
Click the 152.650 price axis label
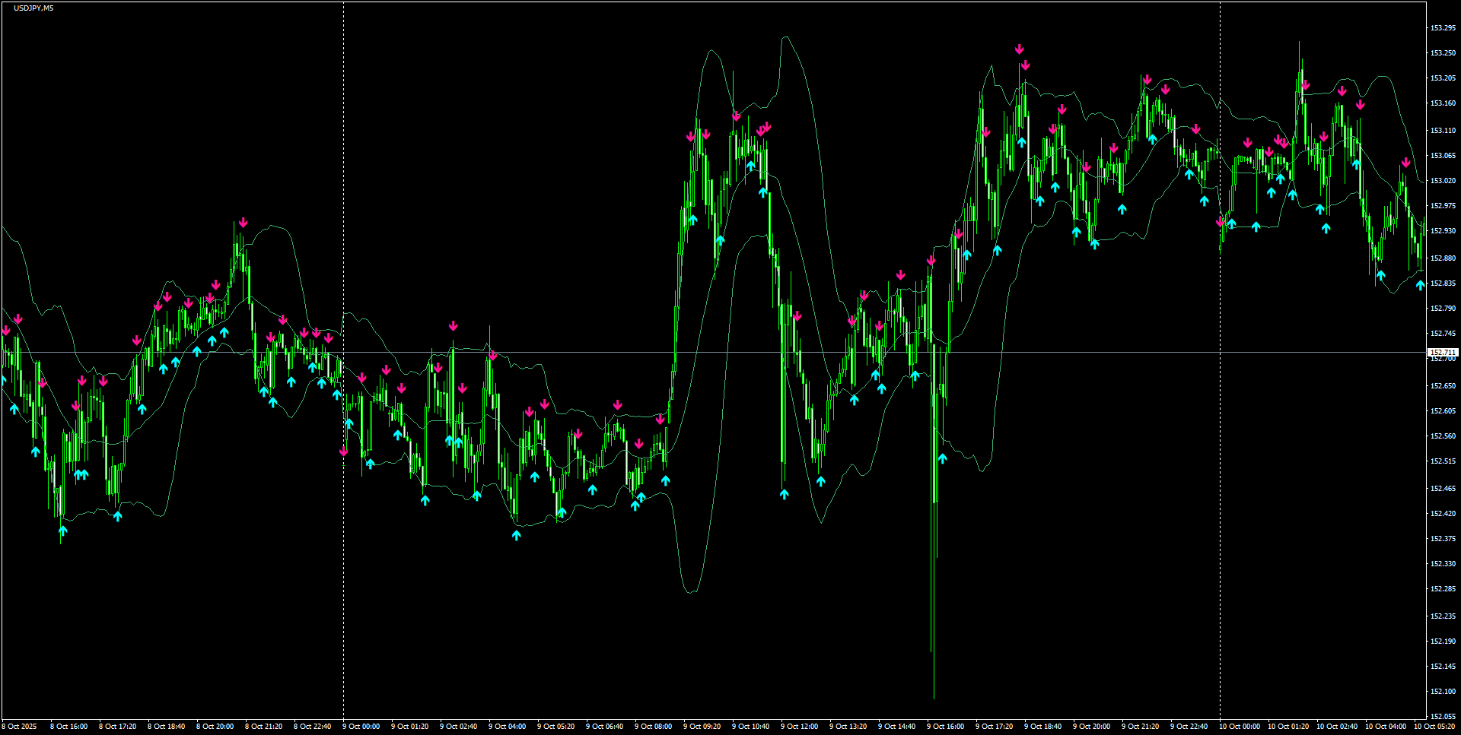pyautogui.click(x=1443, y=386)
